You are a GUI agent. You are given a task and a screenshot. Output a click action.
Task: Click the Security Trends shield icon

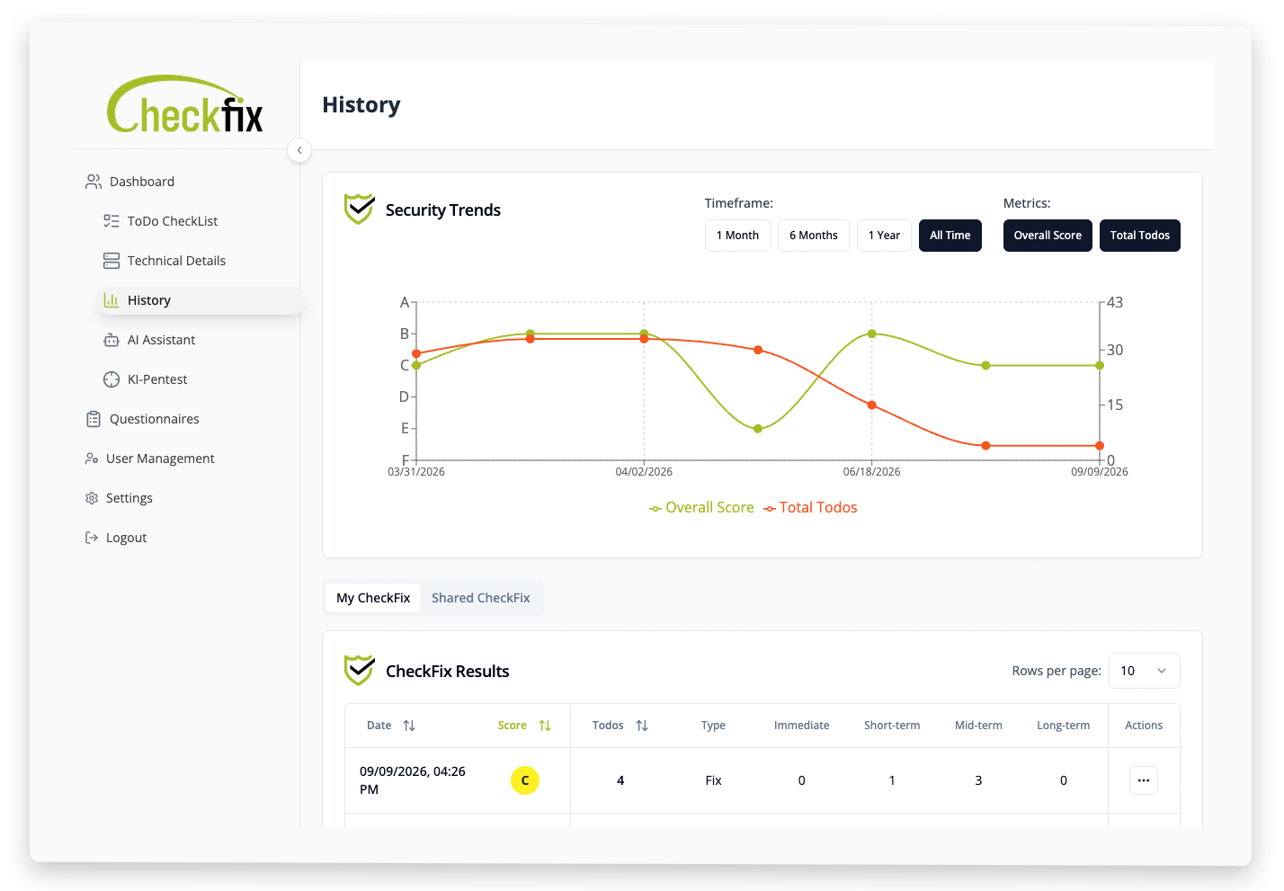[x=360, y=209]
